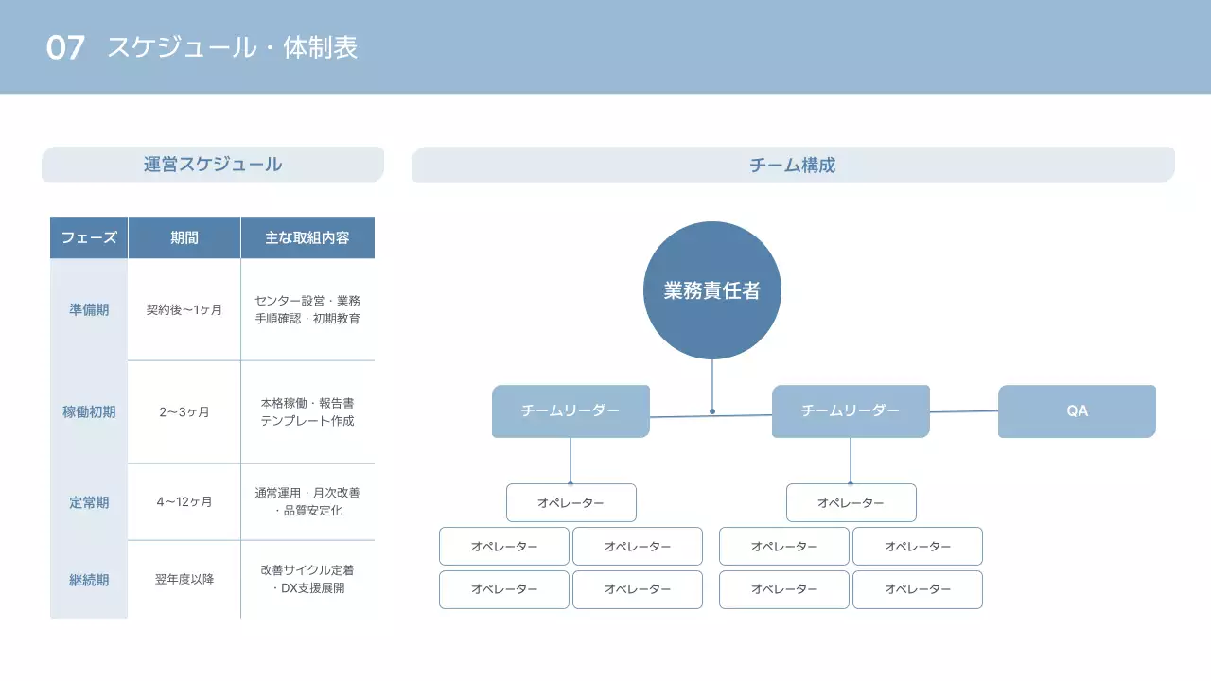Select the top オペレーター box under left leader
This screenshot has width=1211, height=681.
pyautogui.click(x=570, y=502)
